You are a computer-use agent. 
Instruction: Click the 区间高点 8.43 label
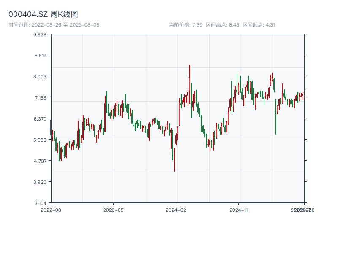pos(222,25)
